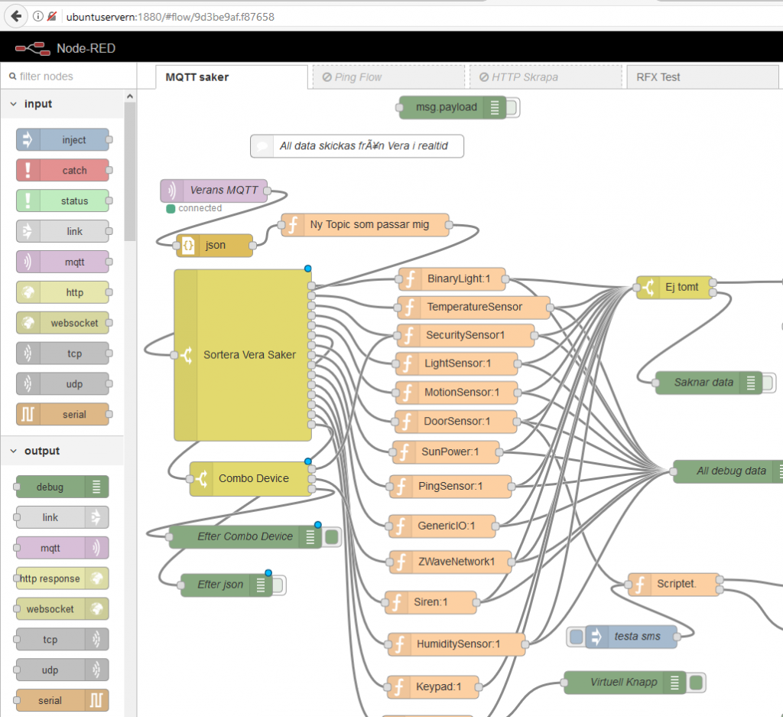783x717 pixels.
Task: Select the MotionSensor:1 function node
Action: pos(456,393)
